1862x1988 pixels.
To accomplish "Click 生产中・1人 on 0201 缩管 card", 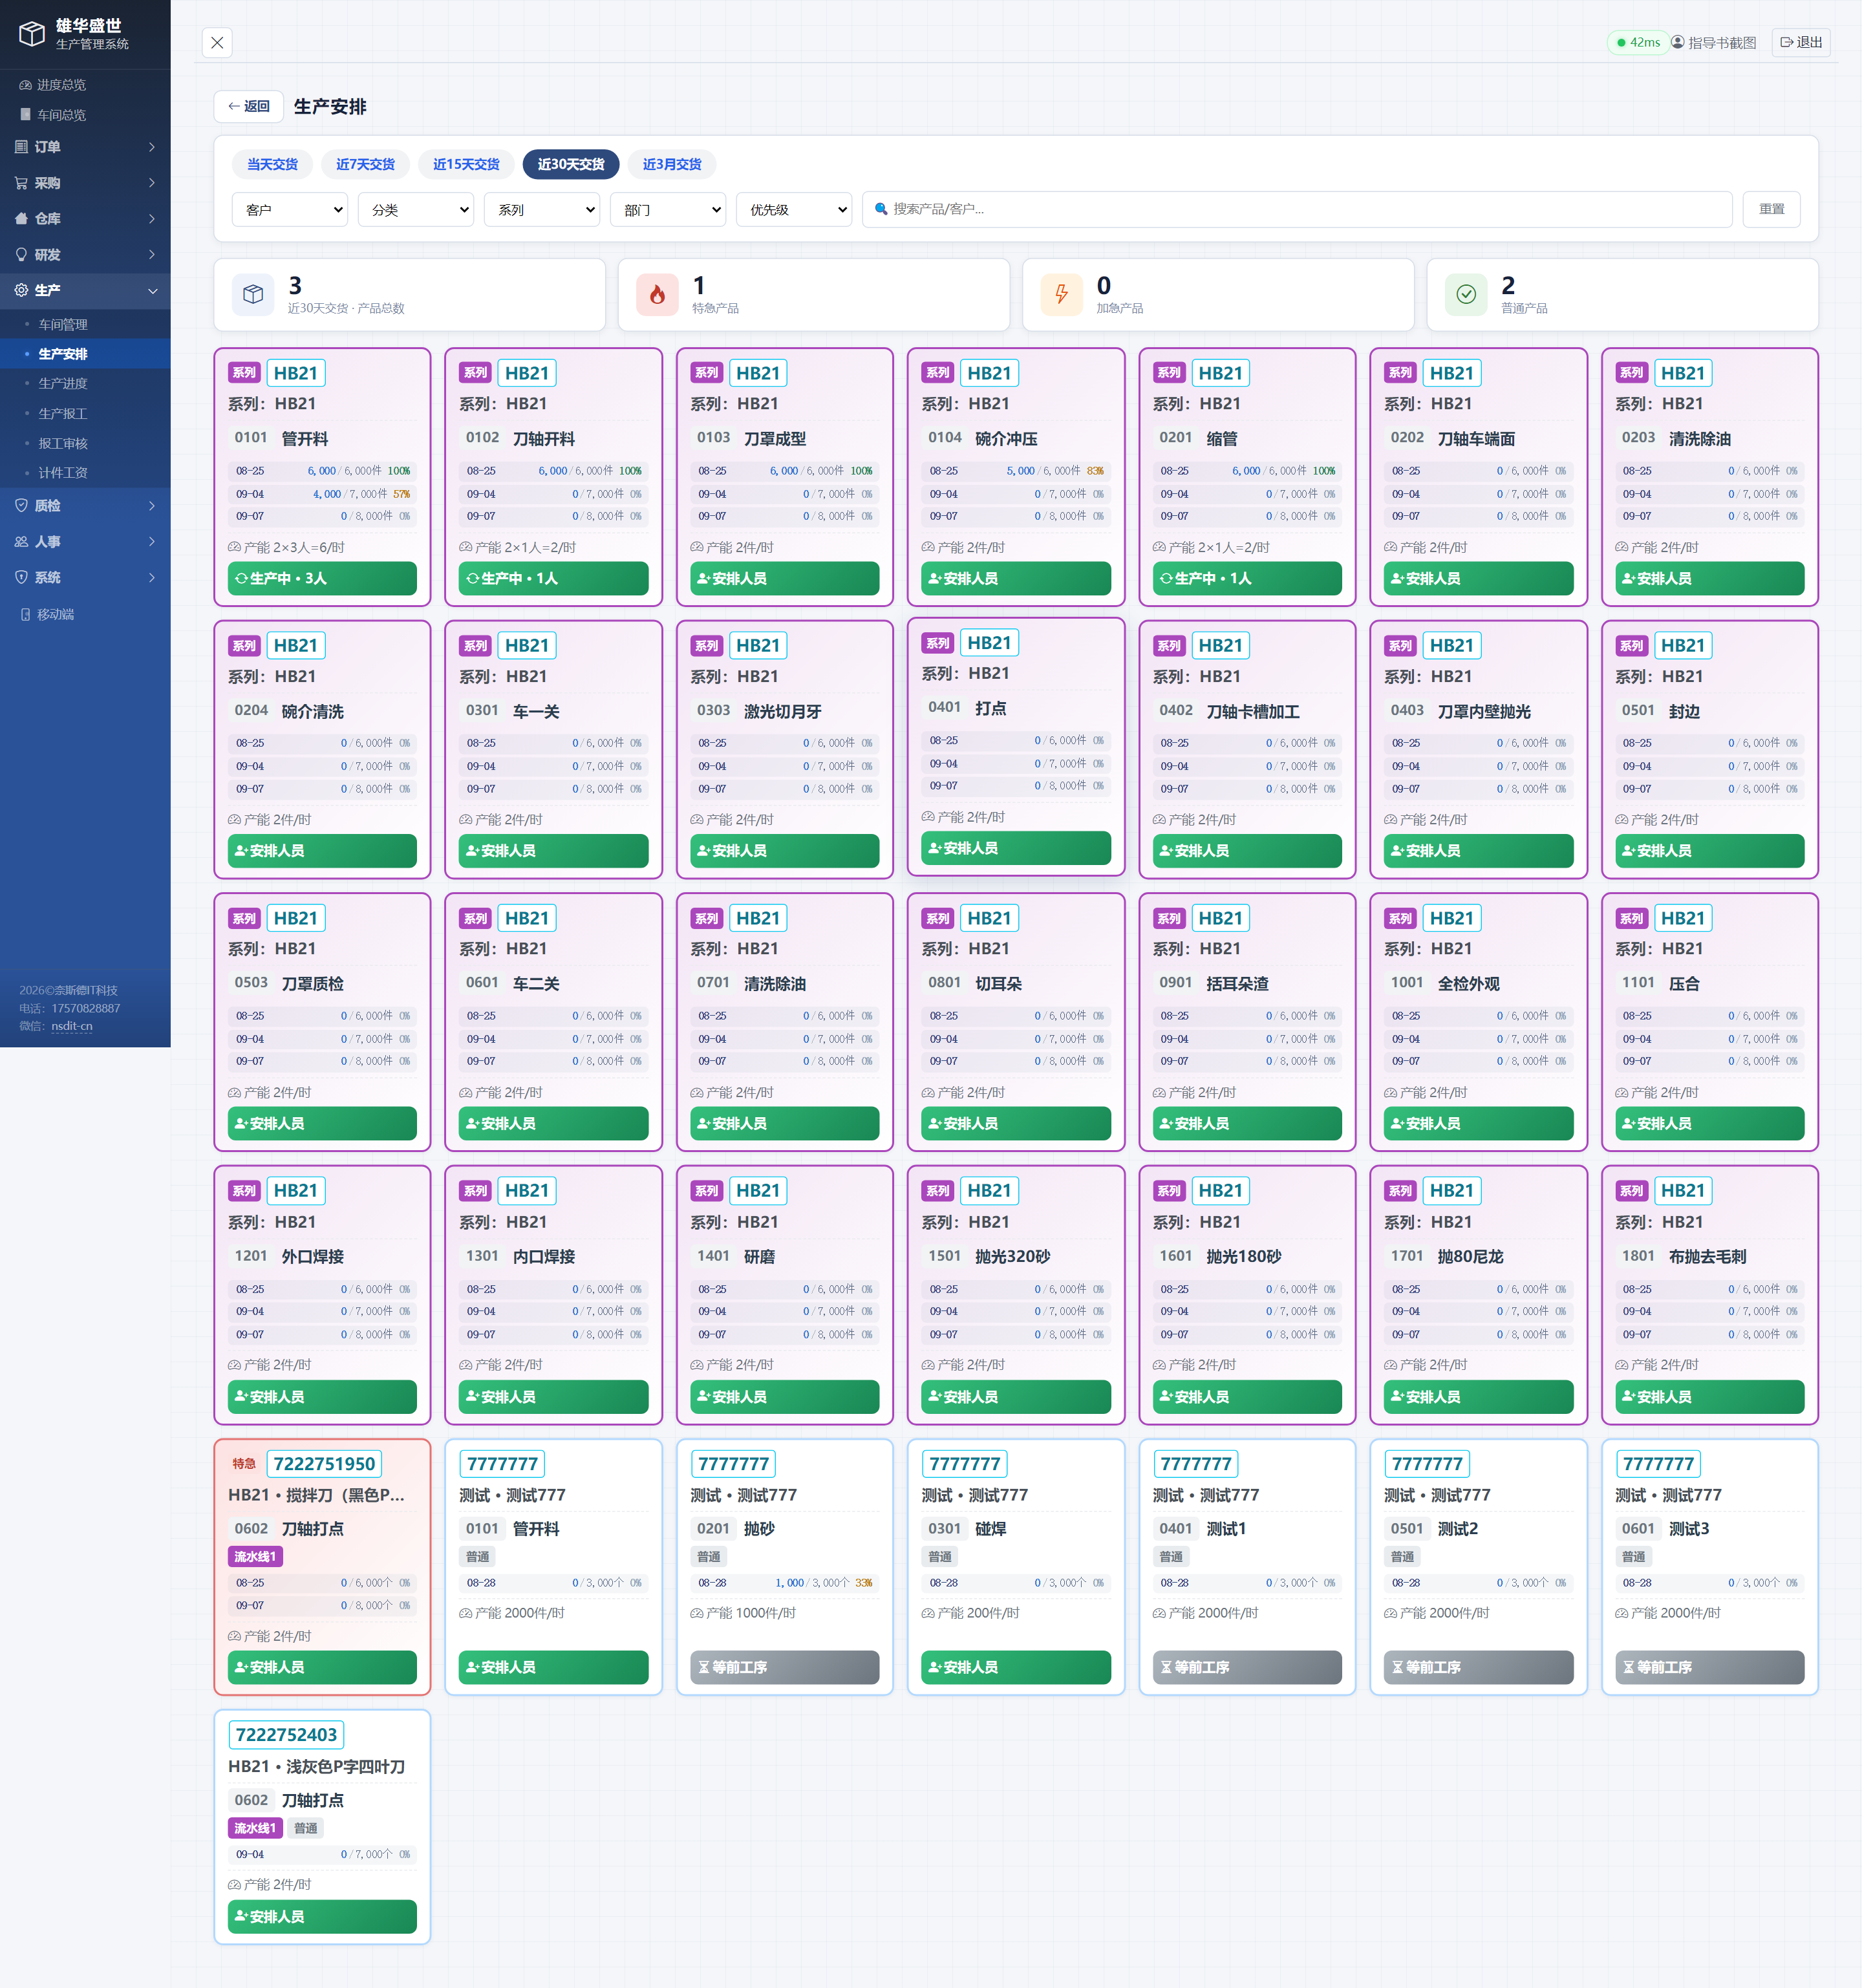I will pos(1247,579).
